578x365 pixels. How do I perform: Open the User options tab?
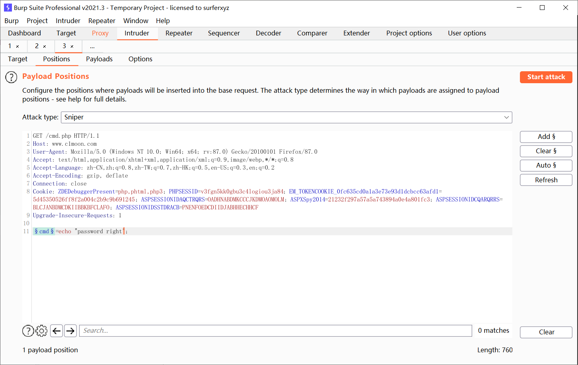click(x=467, y=33)
